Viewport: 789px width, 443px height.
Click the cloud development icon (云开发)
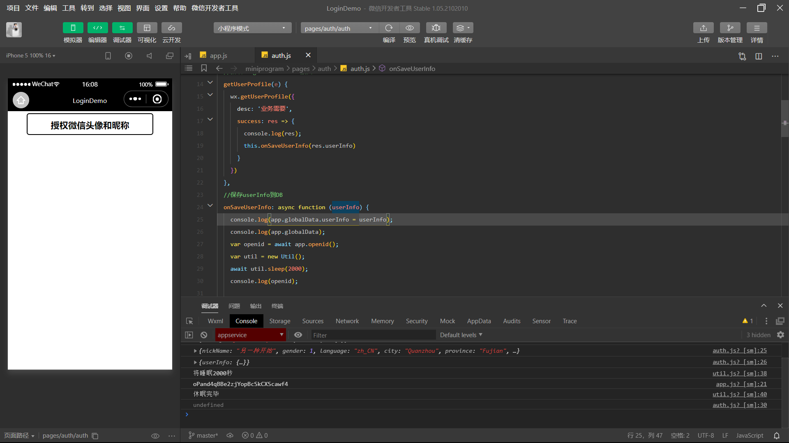click(171, 28)
